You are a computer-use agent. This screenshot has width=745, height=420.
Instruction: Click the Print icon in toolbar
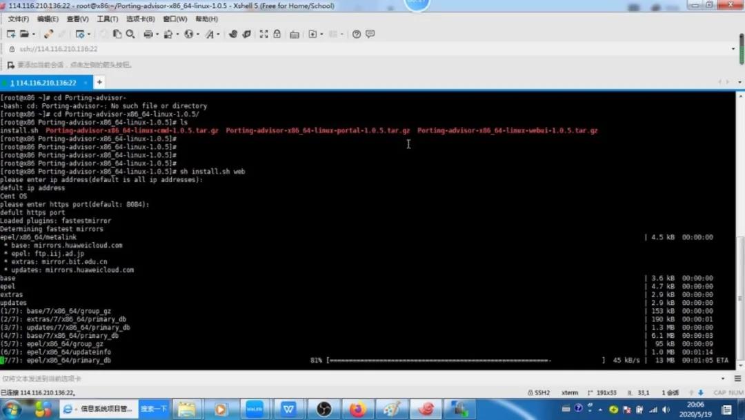[148, 34]
